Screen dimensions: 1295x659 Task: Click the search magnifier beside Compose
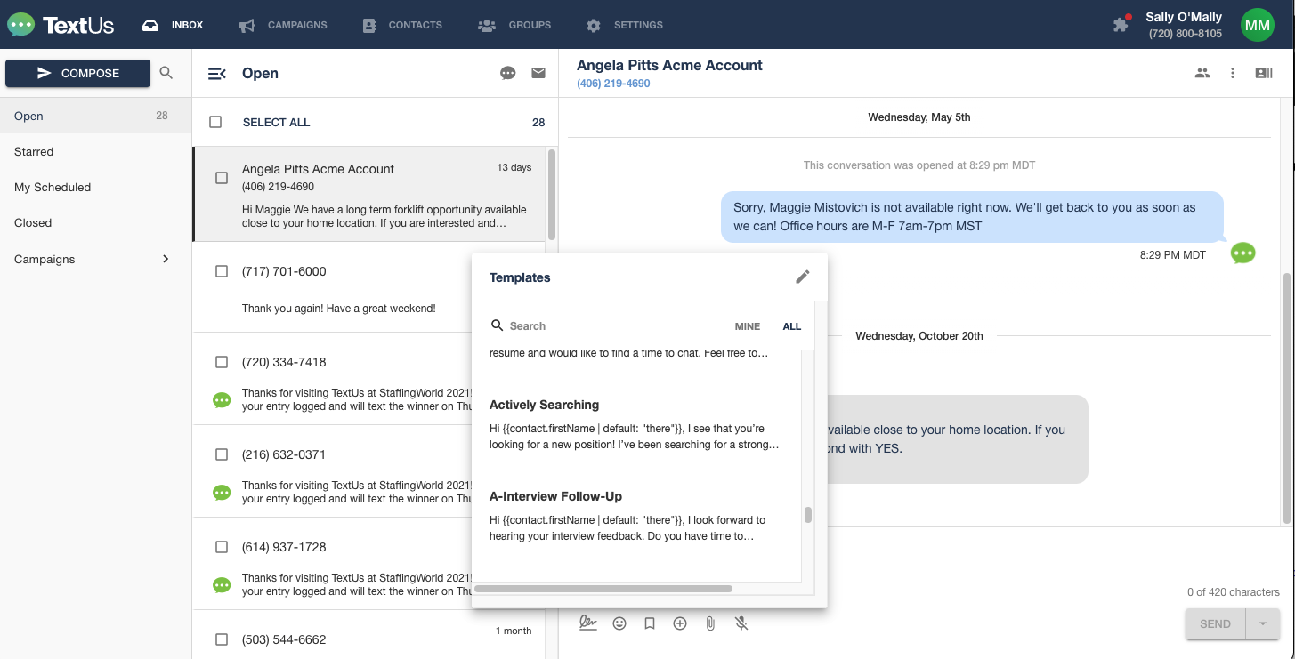[x=166, y=73]
